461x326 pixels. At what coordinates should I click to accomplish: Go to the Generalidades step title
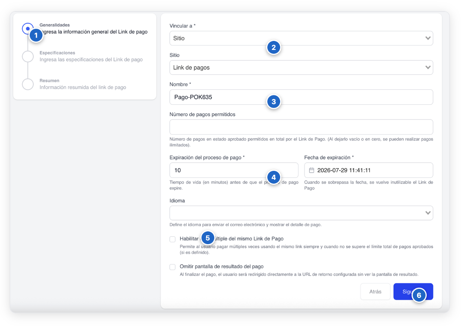tap(55, 25)
